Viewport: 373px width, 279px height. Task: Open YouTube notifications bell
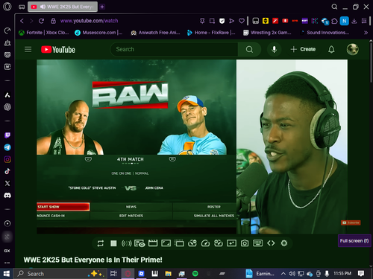coord(331,49)
